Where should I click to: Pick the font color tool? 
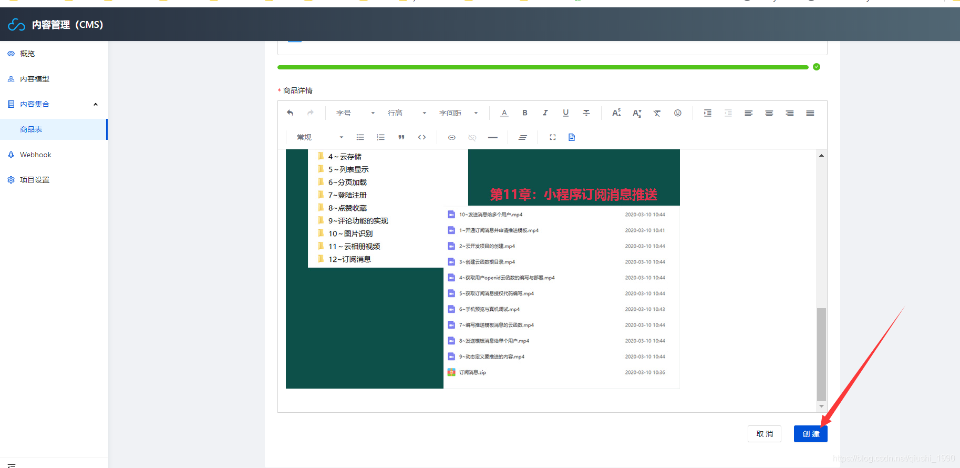pos(504,113)
